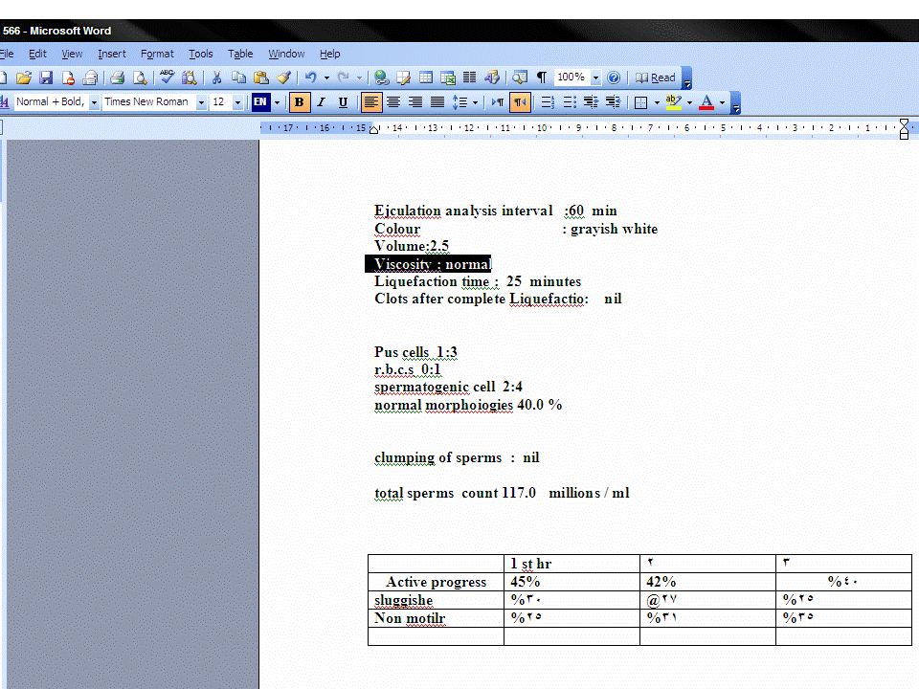Open the Microsoft Word Help icon
The image size is (919, 689).
coord(615,78)
